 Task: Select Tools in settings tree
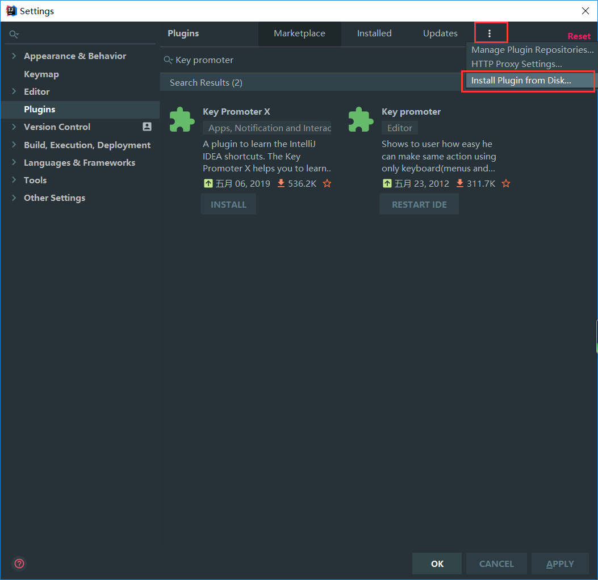[x=35, y=180]
